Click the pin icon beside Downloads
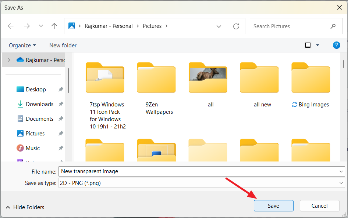This screenshot has height=218, width=348. (61, 104)
